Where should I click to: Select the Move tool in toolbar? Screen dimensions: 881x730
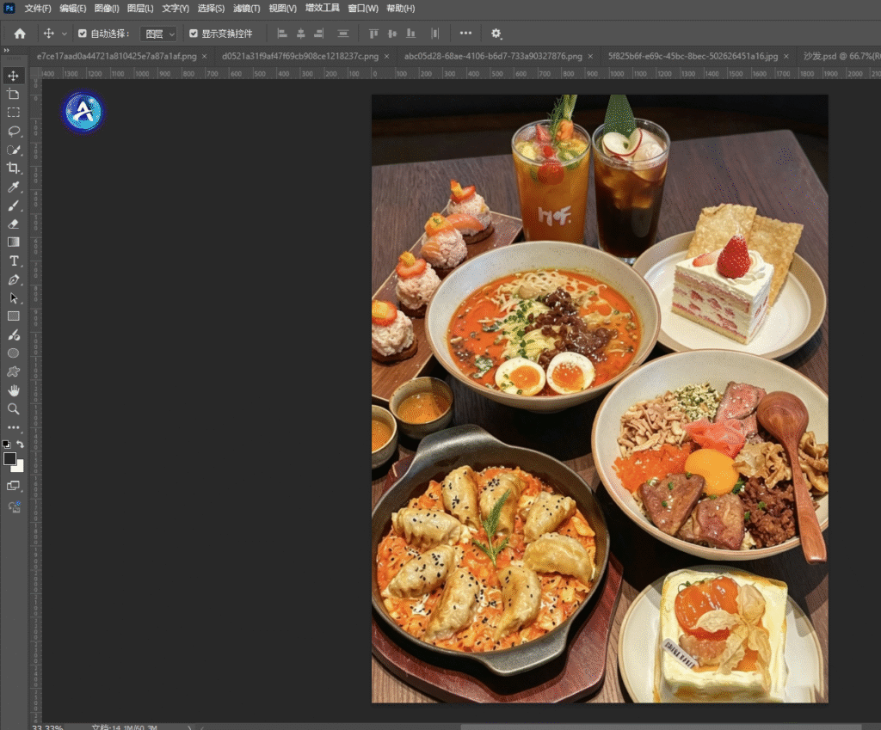point(14,76)
